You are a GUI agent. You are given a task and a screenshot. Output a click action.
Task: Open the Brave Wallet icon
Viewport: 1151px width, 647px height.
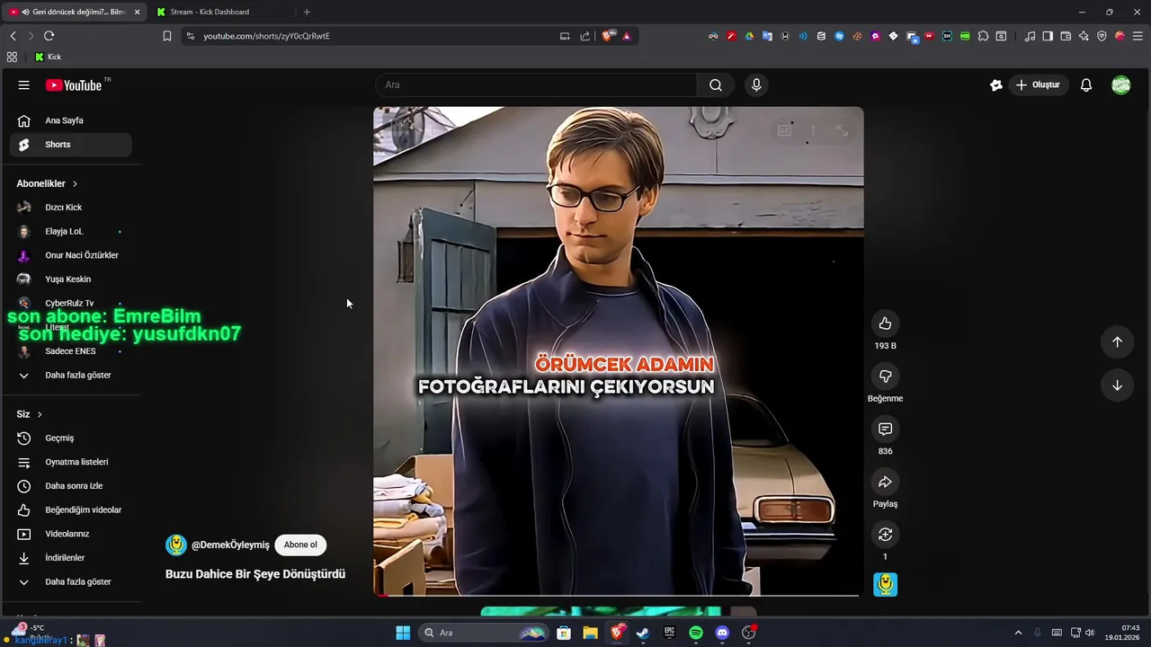coord(1066,36)
